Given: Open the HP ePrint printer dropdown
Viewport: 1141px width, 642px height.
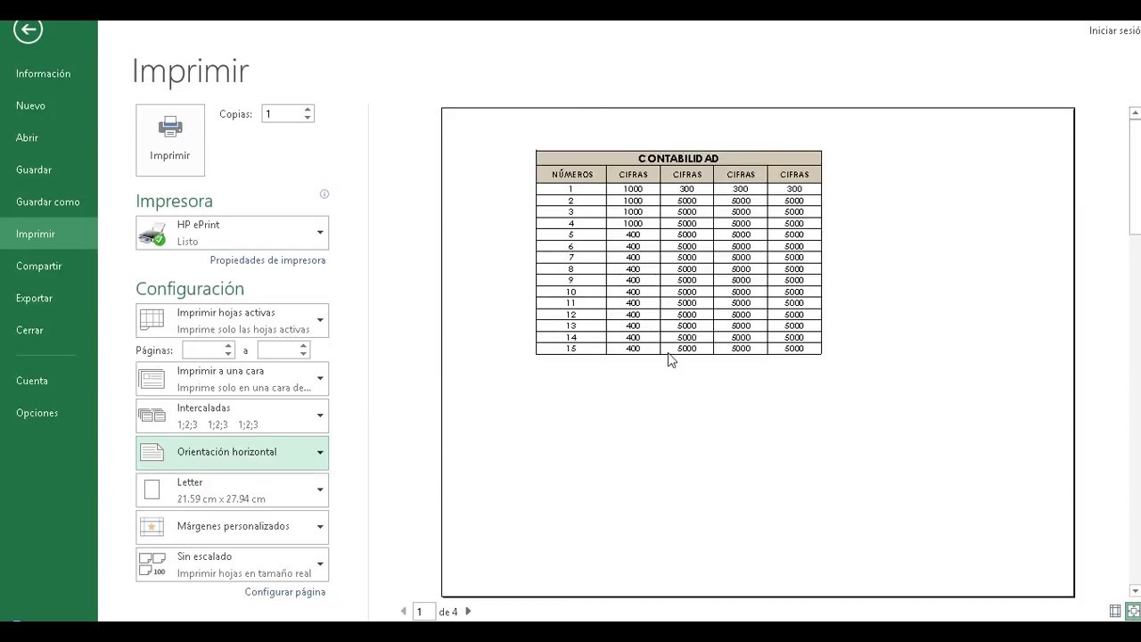Looking at the screenshot, I should (320, 233).
